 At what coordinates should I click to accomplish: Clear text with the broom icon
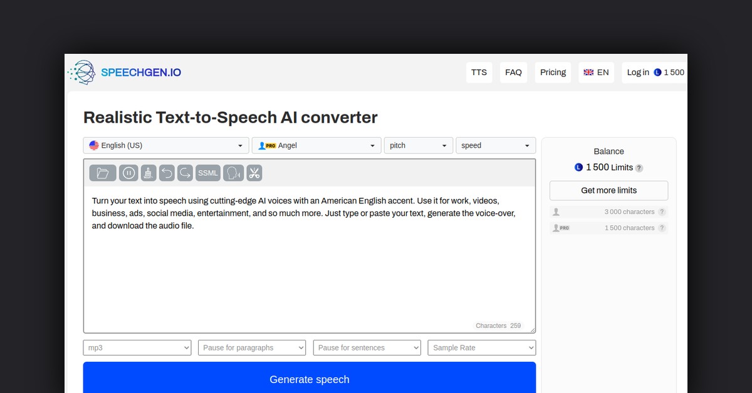point(149,173)
